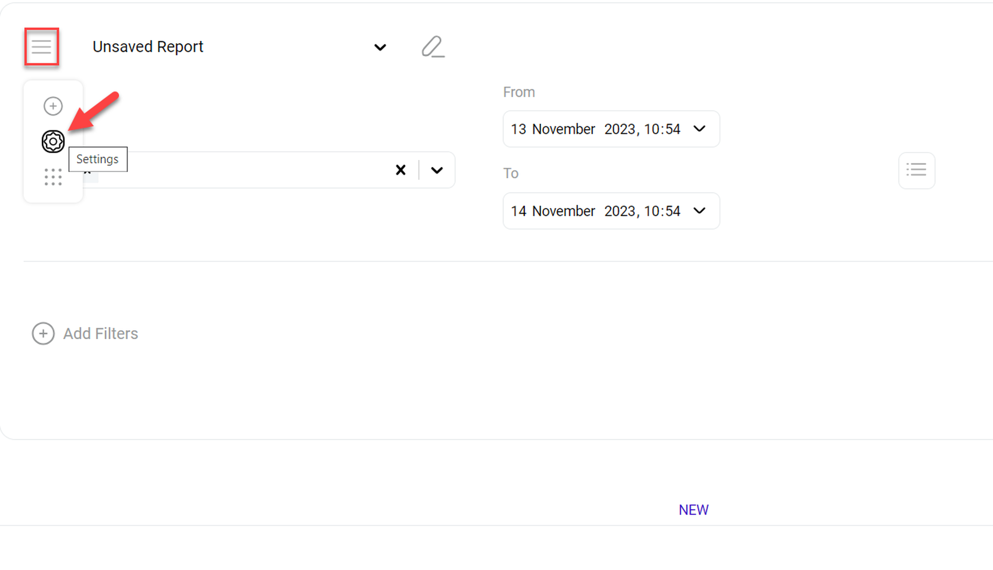Image resolution: width=993 pixels, height=570 pixels.
Task: Clear selection with the X icon
Action: coord(401,170)
